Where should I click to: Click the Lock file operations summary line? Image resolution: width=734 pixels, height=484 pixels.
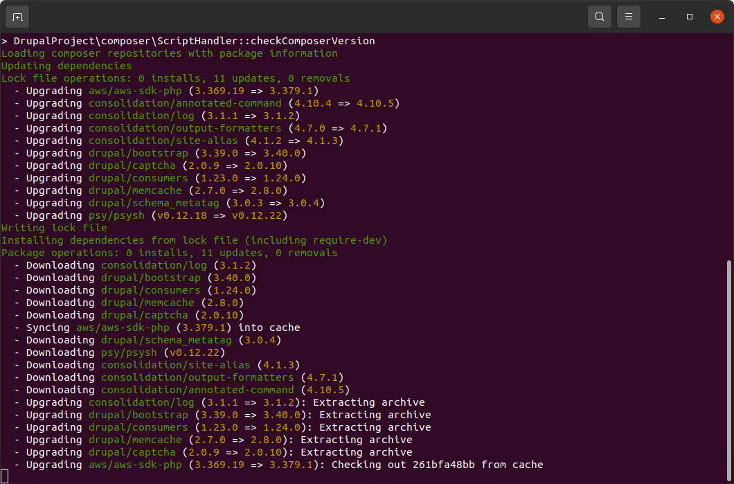tap(177, 78)
